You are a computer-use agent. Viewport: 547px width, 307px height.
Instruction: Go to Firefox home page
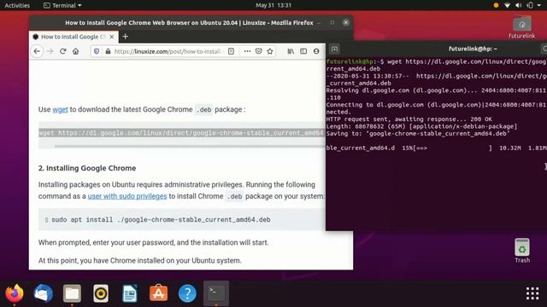76,51
